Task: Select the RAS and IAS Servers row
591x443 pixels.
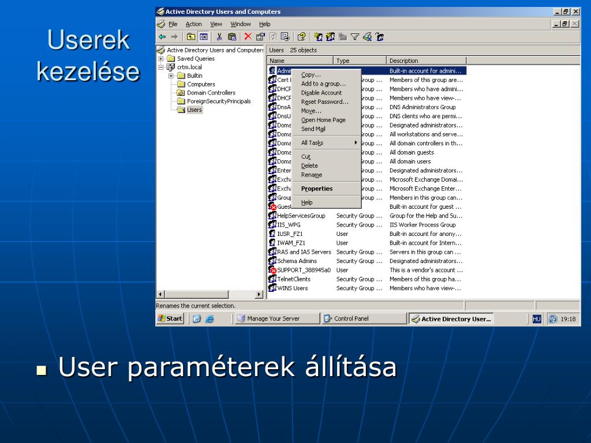Action: [x=366, y=252]
